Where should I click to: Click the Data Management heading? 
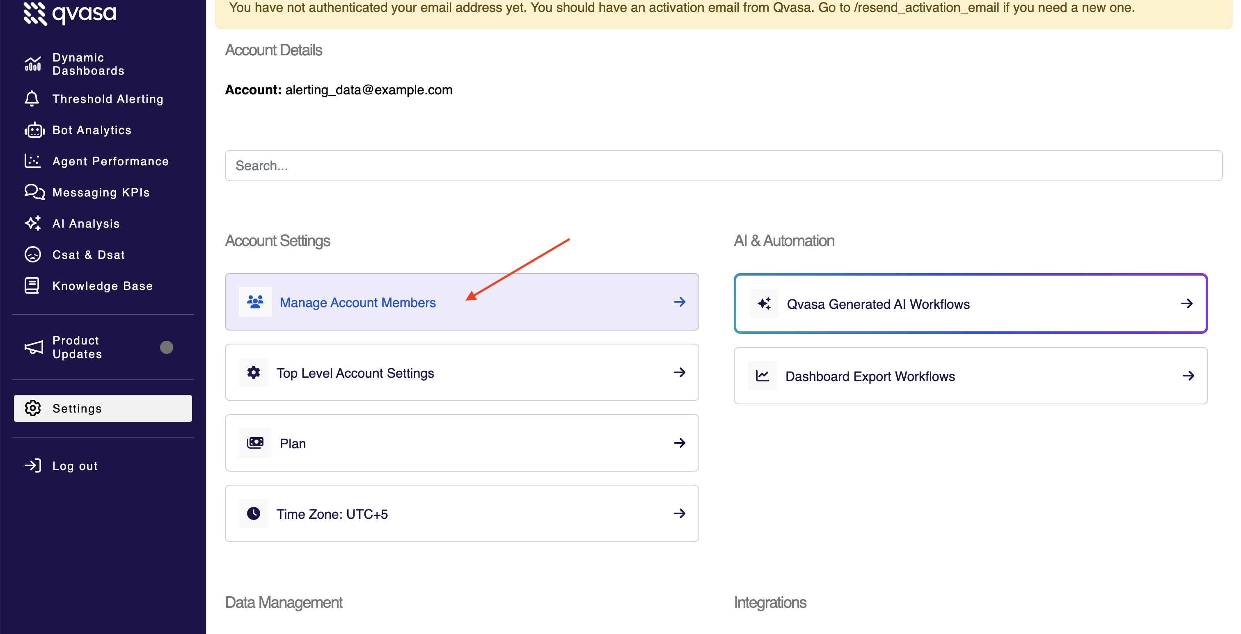pyautogui.click(x=284, y=602)
